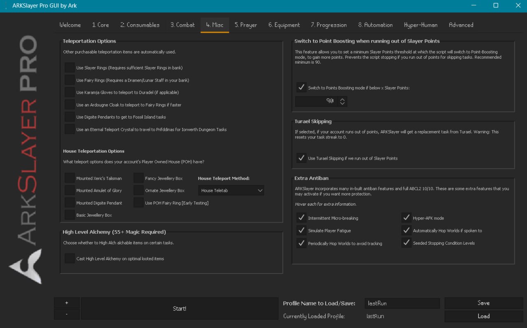Click the Slayer Points threshold value field
Screen dimensions: 527x328
click(316, 101)
